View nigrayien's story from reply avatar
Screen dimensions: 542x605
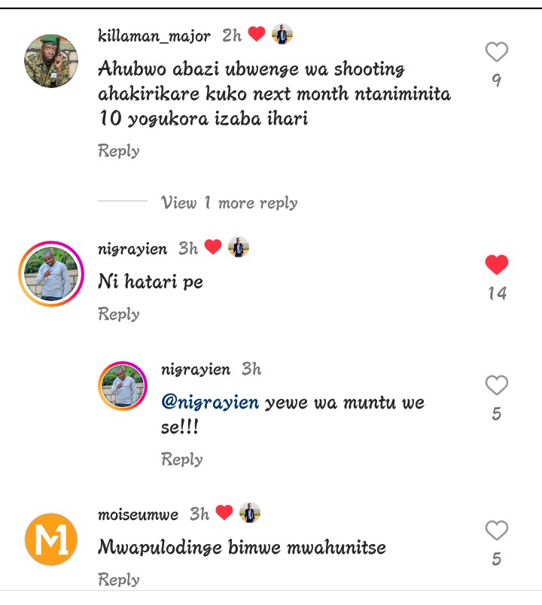tap(124, 387)
